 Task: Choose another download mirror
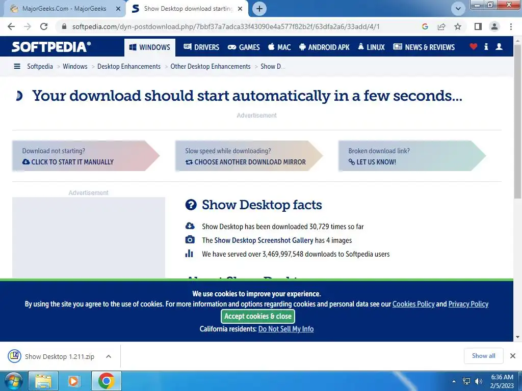point(249,156)
